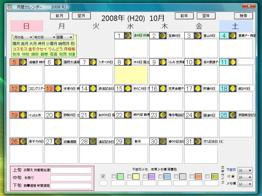The image size is (262, 196).
Task: Tick the checkbox beside the blue swatch
Action: [x=160, y=176]
